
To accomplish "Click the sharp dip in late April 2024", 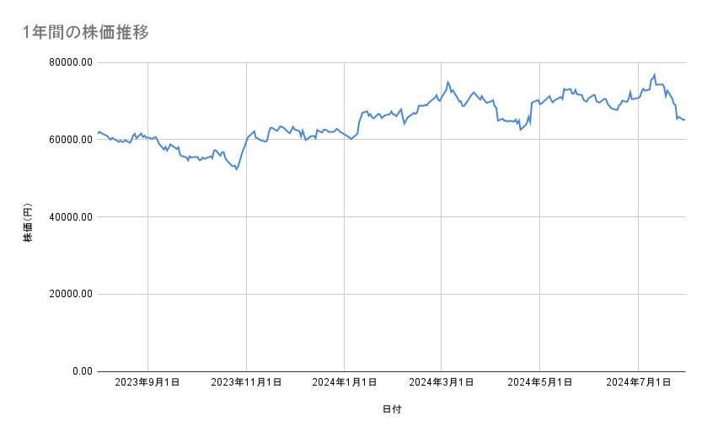I will 520,130.
